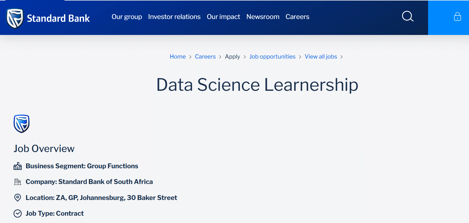Select Location: ZA, GP, Johannesburg, 30 Baker Street
The height and width of the screenshot is (223, 469).
pyautogui.click(x=101, y=198)
